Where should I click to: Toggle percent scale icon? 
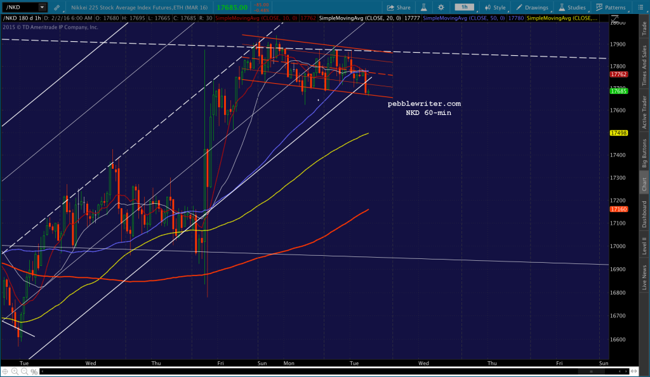(34, 372)
